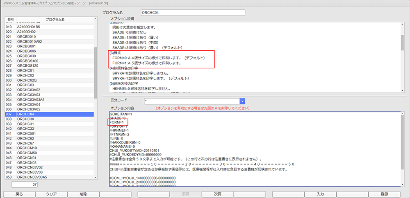Click the number field showing 37
Screen dimensions: 410x198
pos(25,184)
